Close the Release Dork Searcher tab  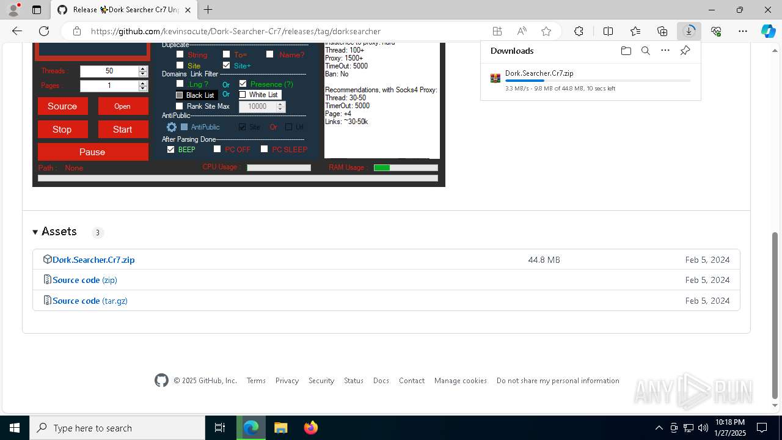(x=188, y=10)
